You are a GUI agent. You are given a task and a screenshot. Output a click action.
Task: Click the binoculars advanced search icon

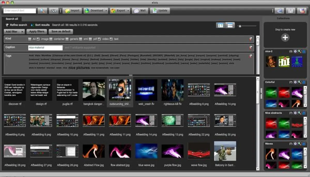(53, 11)
